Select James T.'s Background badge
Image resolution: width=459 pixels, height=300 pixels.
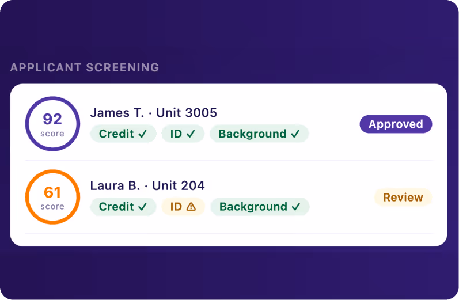pyautogui.click(x=259, y=134)
